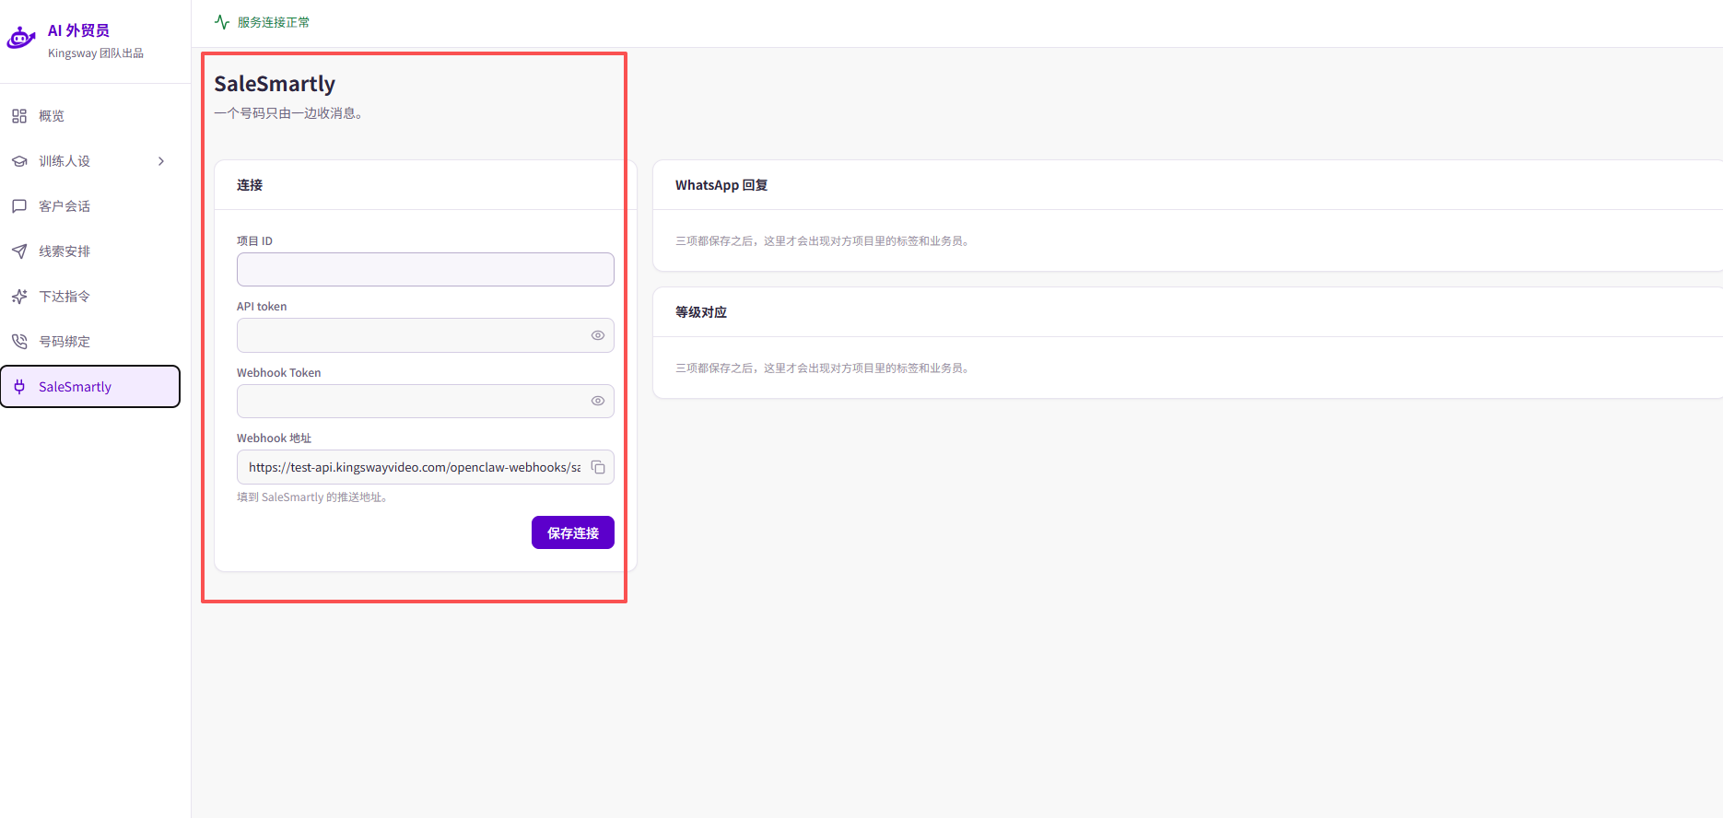The width and height of the screenshot is (1723, 818).
Task: Select 下达指令 in the sidebar
Action: point(90,297)
